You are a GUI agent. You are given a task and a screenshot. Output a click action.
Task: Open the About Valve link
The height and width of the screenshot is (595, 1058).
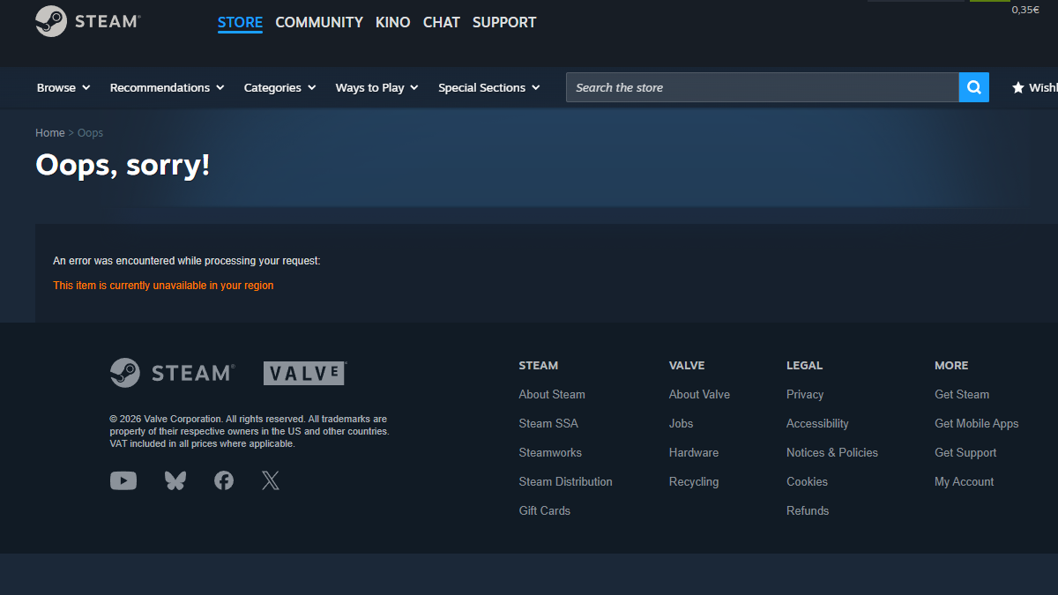click(699, 394)
